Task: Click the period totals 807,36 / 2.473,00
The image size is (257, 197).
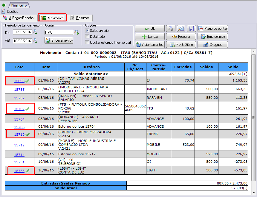Action: pos(232,183)
